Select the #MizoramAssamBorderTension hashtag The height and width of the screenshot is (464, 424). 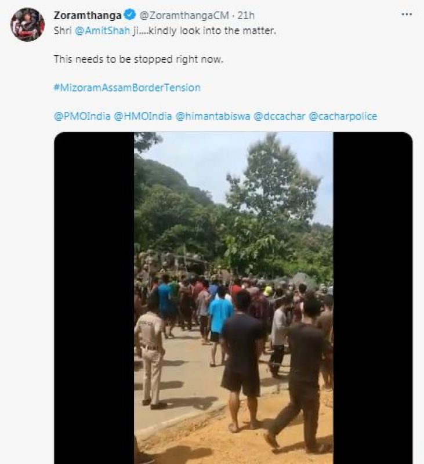coord(127,88)
